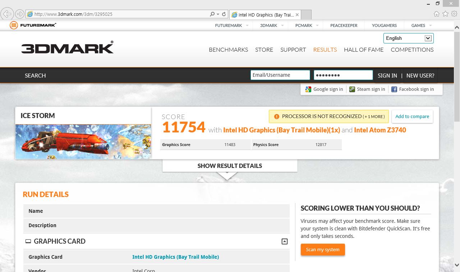Click vertical scrollbar up arrow
The height and width of the screenshot is (272, 460).
pos(457,27)
